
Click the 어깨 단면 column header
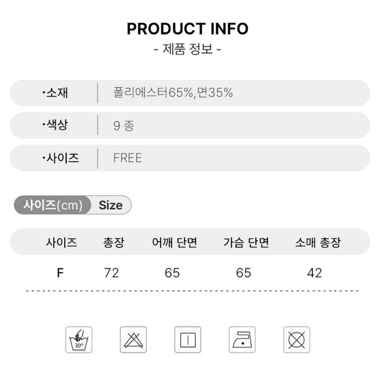click(174, 242)
